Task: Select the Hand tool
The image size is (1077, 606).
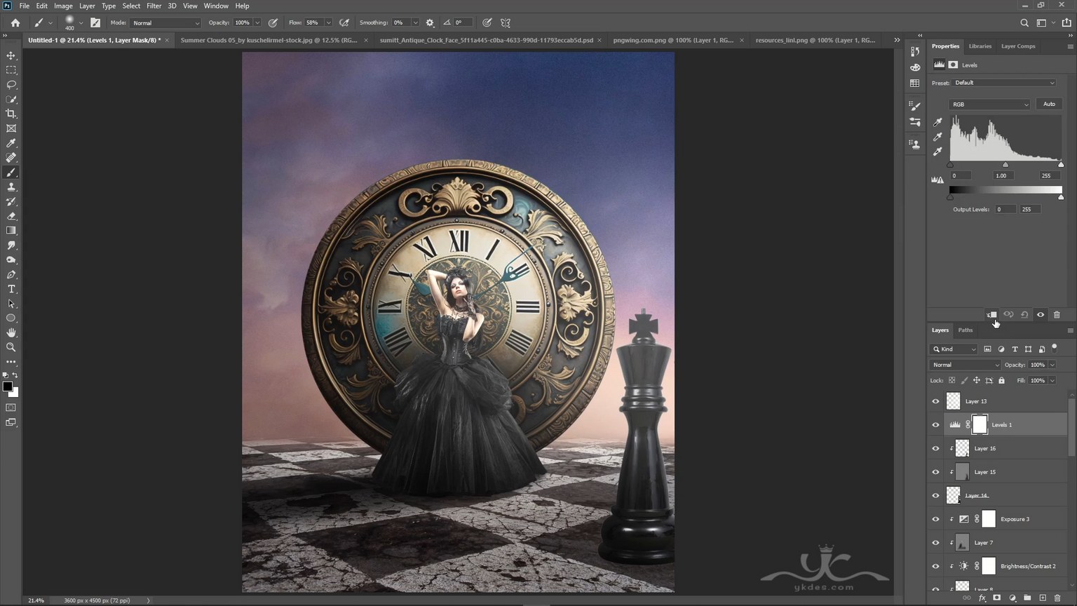Action: 11,333
